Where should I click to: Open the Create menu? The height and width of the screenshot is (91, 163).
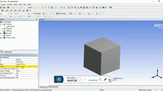click(x=3, y=5)
